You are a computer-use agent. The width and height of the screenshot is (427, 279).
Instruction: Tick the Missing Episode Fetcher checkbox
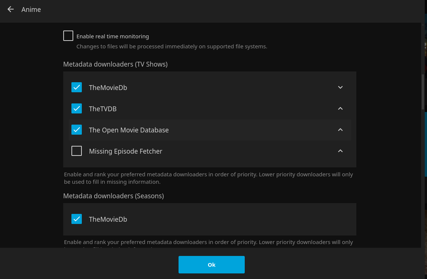pyautogui.click(x=77, y=151)
